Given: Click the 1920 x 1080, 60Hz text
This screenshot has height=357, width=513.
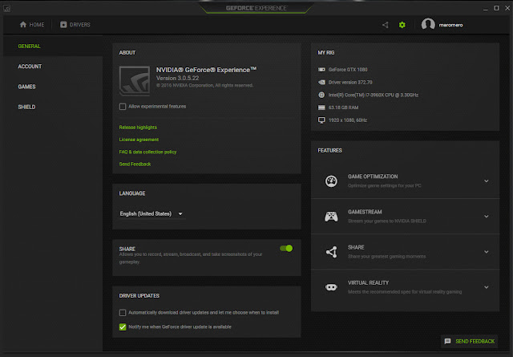Looking at the screenshot, I should point(347,120).
